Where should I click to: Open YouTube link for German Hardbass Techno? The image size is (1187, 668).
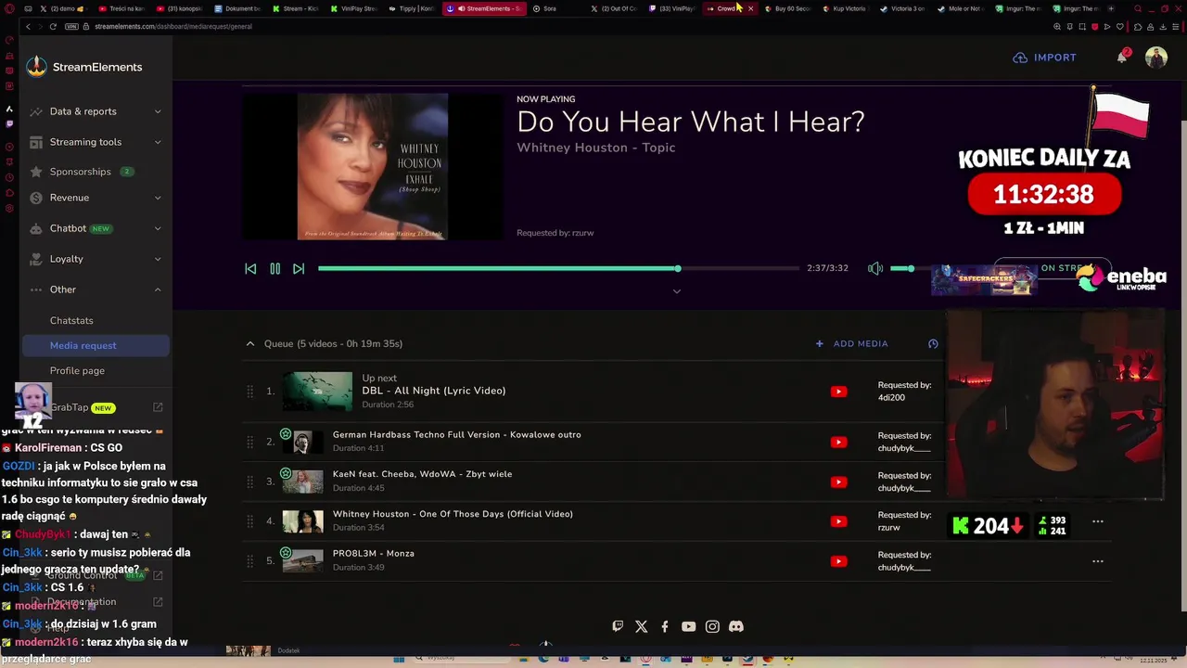(x=838, y=442)
